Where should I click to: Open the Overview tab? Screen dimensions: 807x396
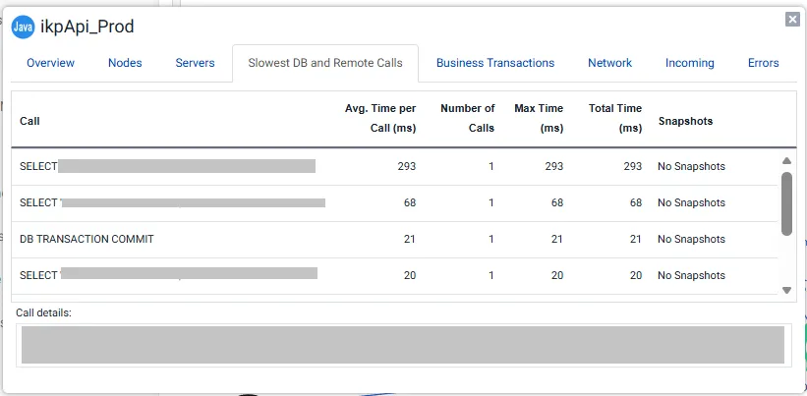click(x=50, y=63)
